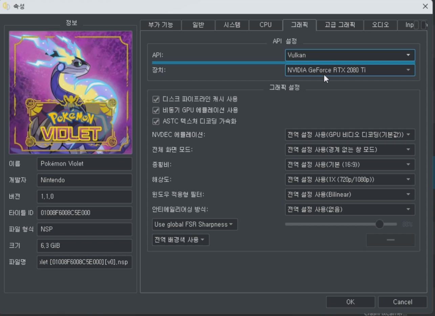
Task: Switch to the 오디오 tab
Action: pos(380,25)
